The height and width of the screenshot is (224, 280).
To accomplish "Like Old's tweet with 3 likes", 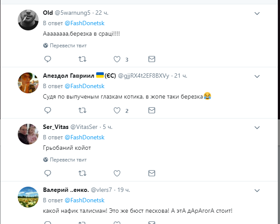I will click(117, 59).
